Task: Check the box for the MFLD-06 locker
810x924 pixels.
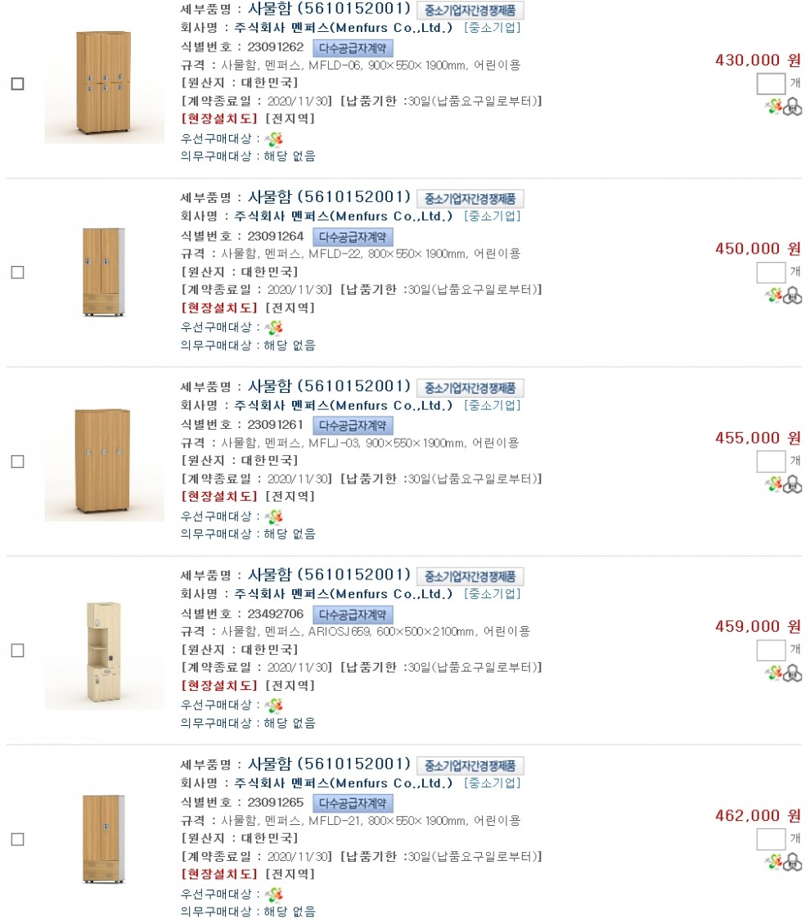Action: [17, 84]
